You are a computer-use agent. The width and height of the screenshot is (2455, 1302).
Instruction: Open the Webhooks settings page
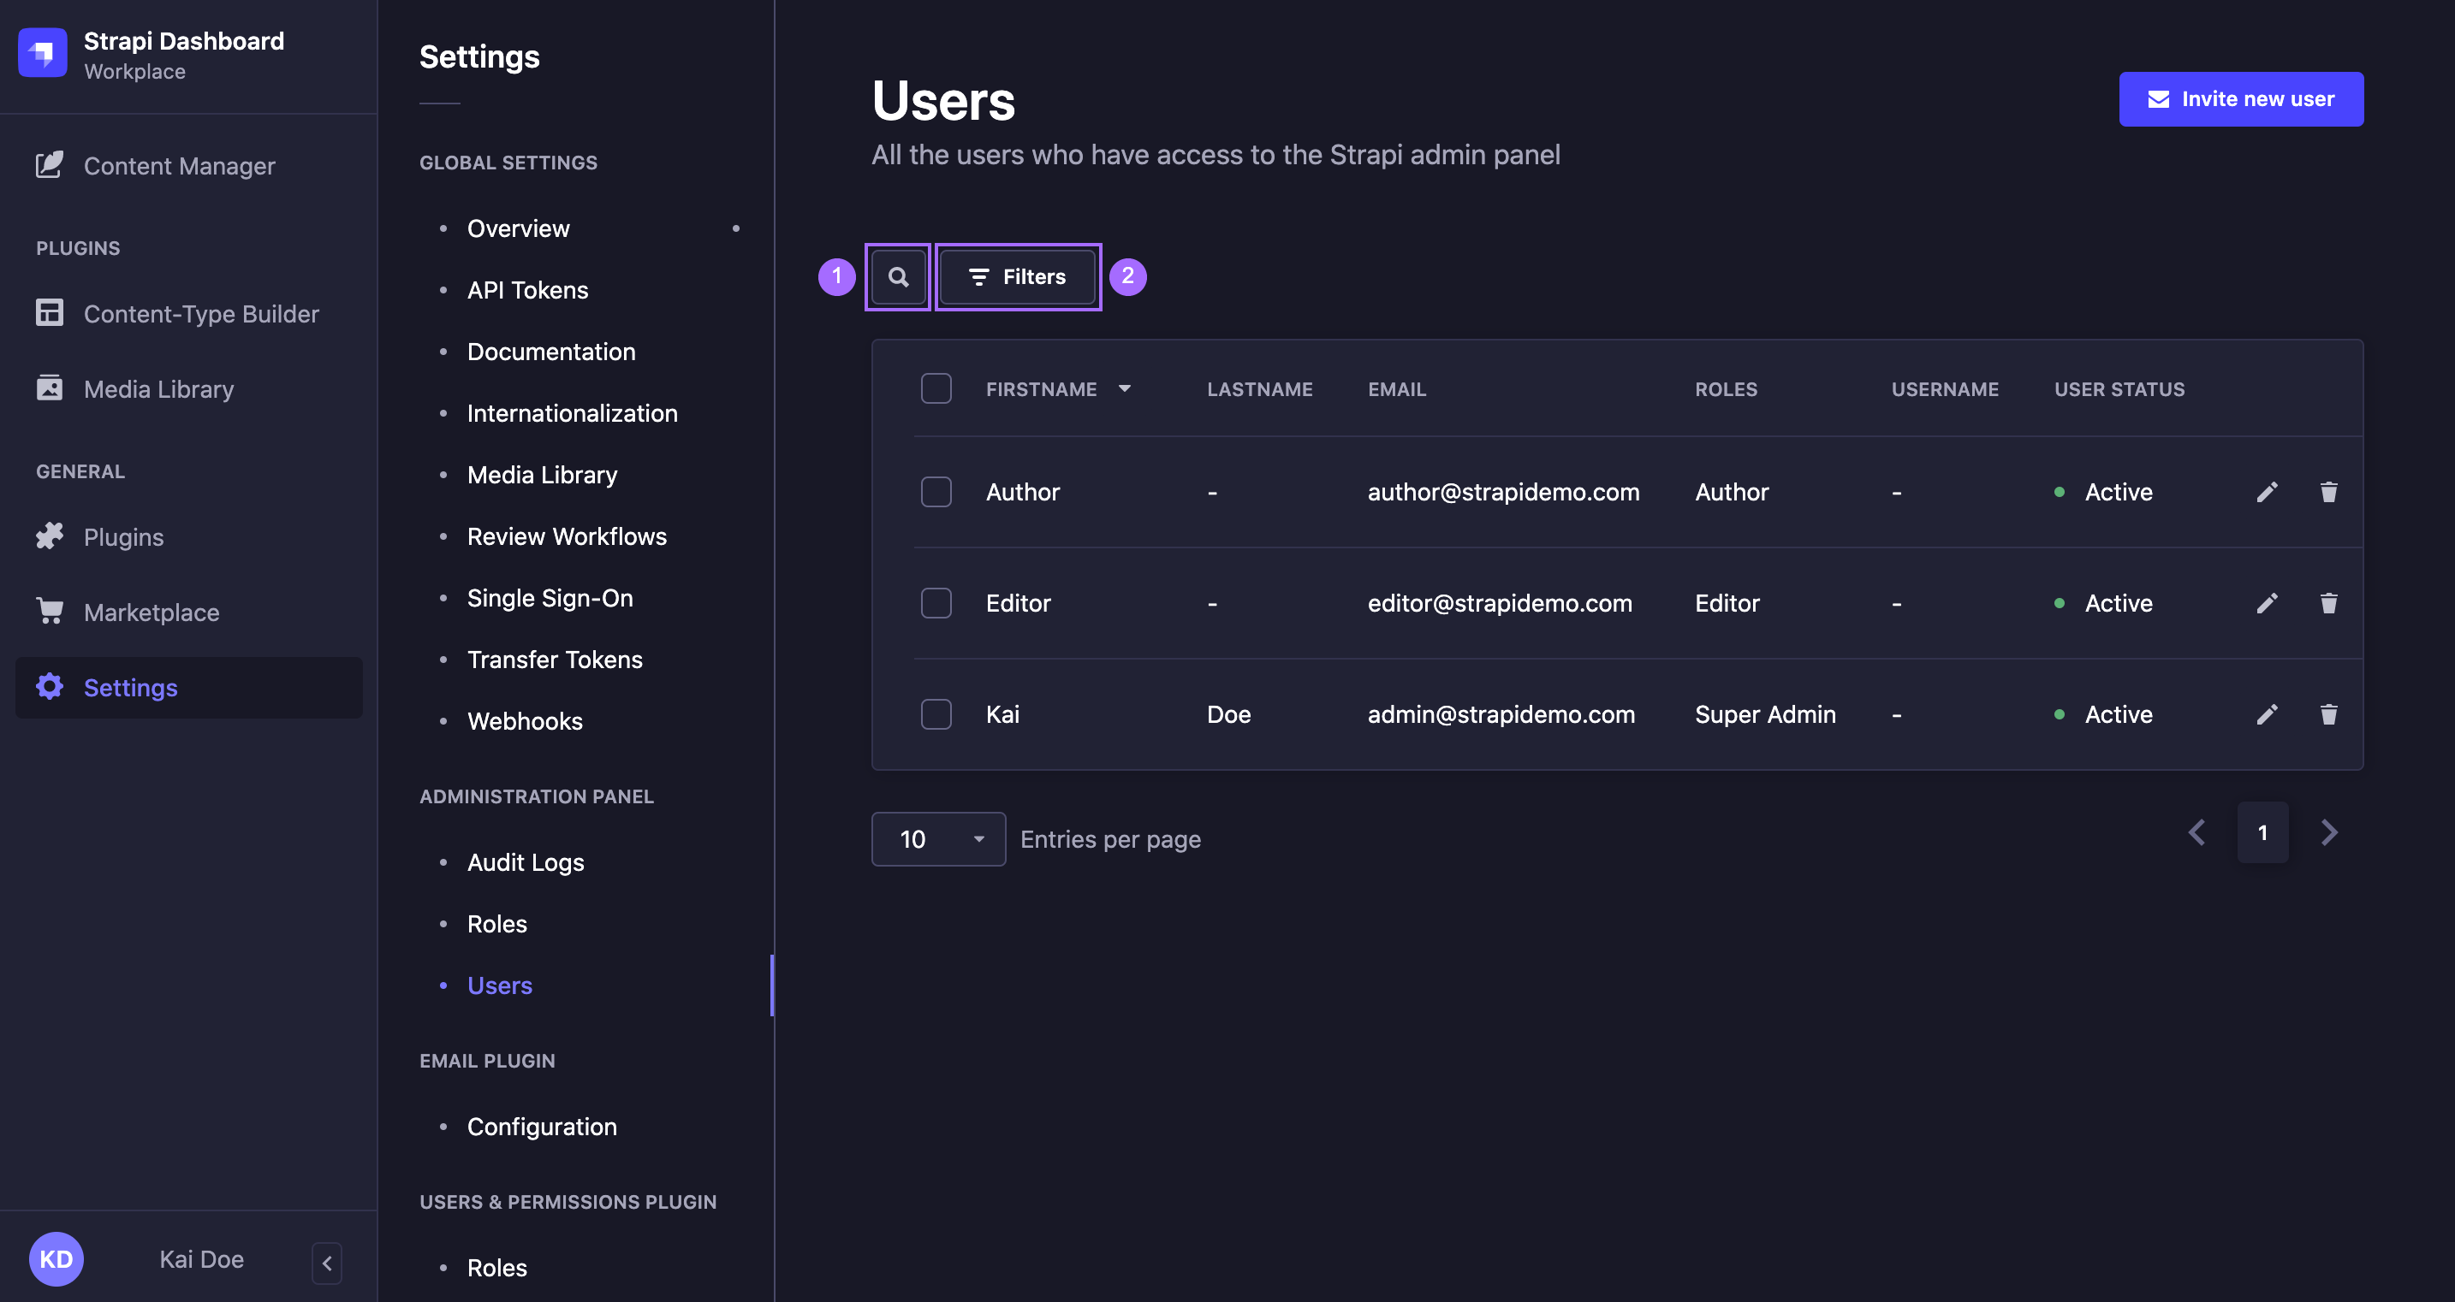click(x=525, y=721)
